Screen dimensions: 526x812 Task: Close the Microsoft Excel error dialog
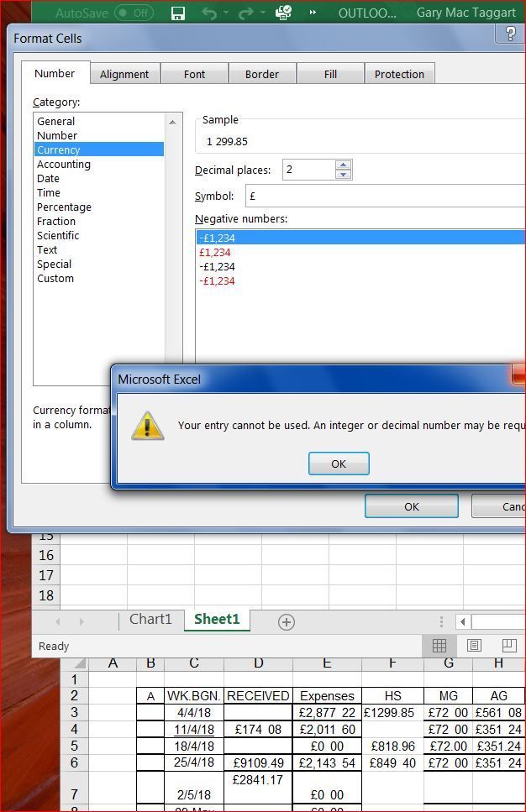pyautogui.click(x=518, y=375)
